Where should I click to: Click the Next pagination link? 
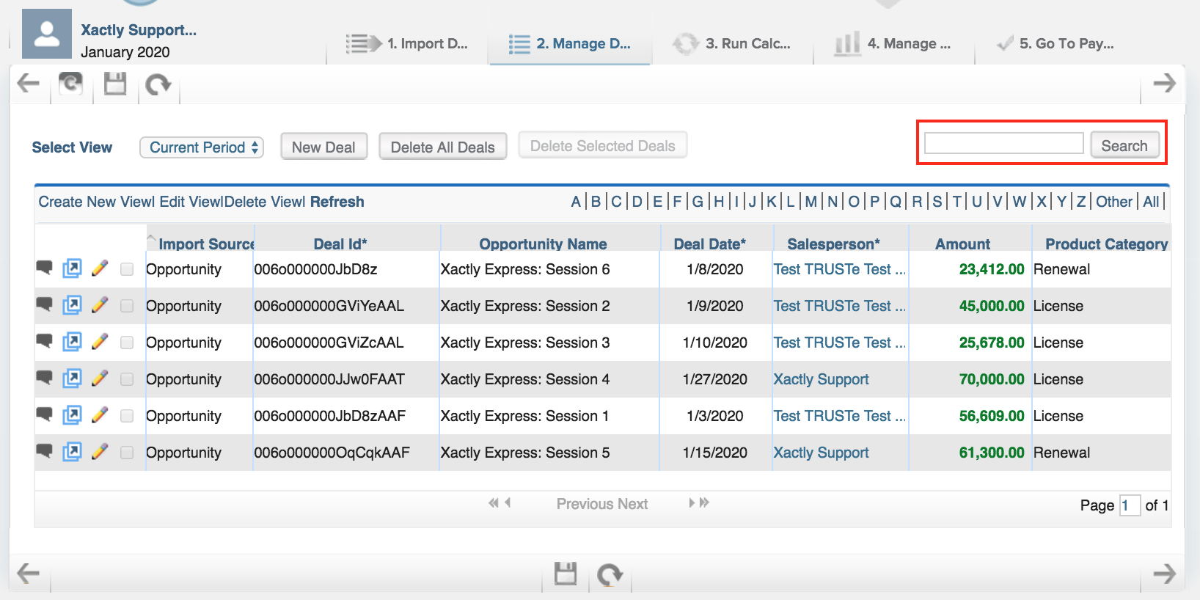point(632,504)
